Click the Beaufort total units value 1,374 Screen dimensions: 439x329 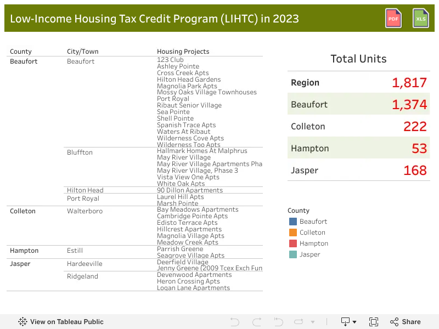[409, 105]
